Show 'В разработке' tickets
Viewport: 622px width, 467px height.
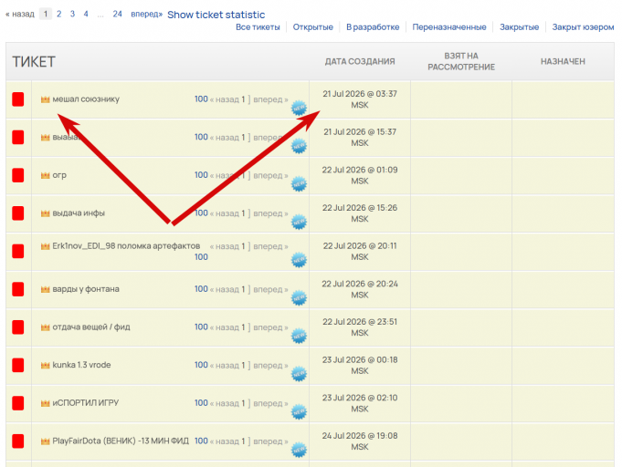(373, 27)
